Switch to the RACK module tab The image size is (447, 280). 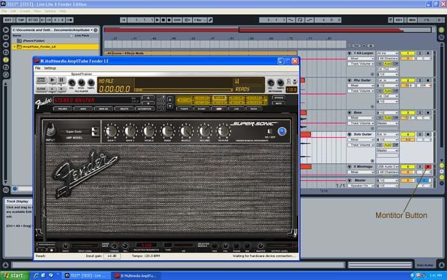(254, 109)
